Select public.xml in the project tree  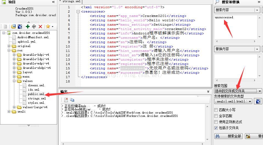[36, 94]
